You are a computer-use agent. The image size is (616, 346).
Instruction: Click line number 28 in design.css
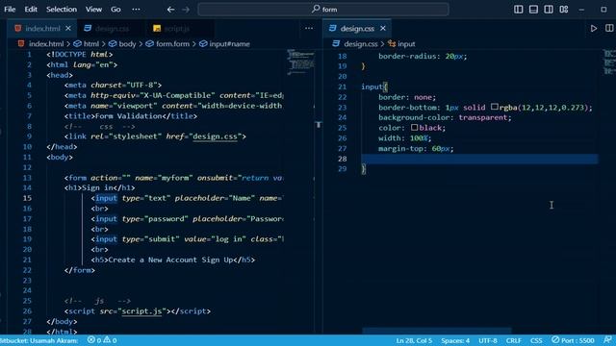point(343,159)
